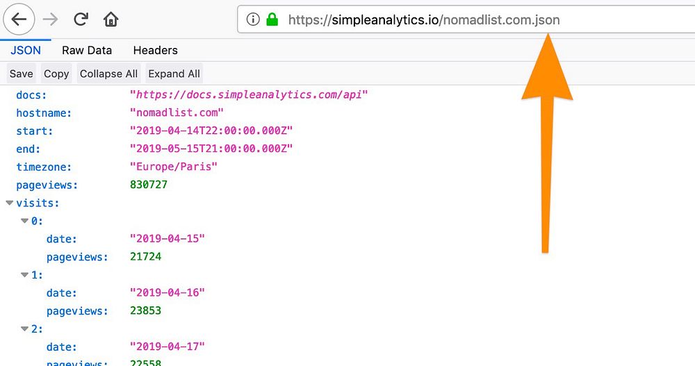Viewport: 695px width, 366px height.
Task: Switch to the Raw Data tab
Action: click(x=87, y=50)
